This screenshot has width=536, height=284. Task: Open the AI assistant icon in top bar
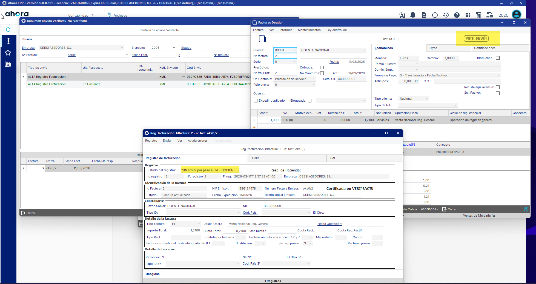pyautogui.click(x=402, y=15)
